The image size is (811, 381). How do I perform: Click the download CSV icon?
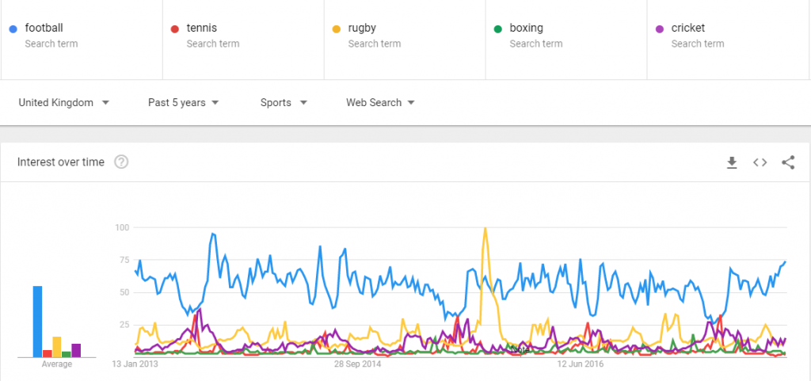pos(732,162)
